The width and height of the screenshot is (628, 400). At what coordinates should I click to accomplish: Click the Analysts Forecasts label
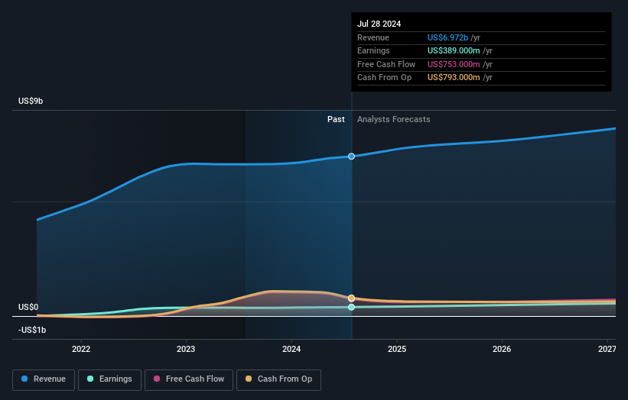[394, 119]
